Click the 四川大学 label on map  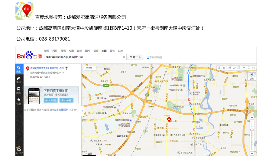click(125, 125)
